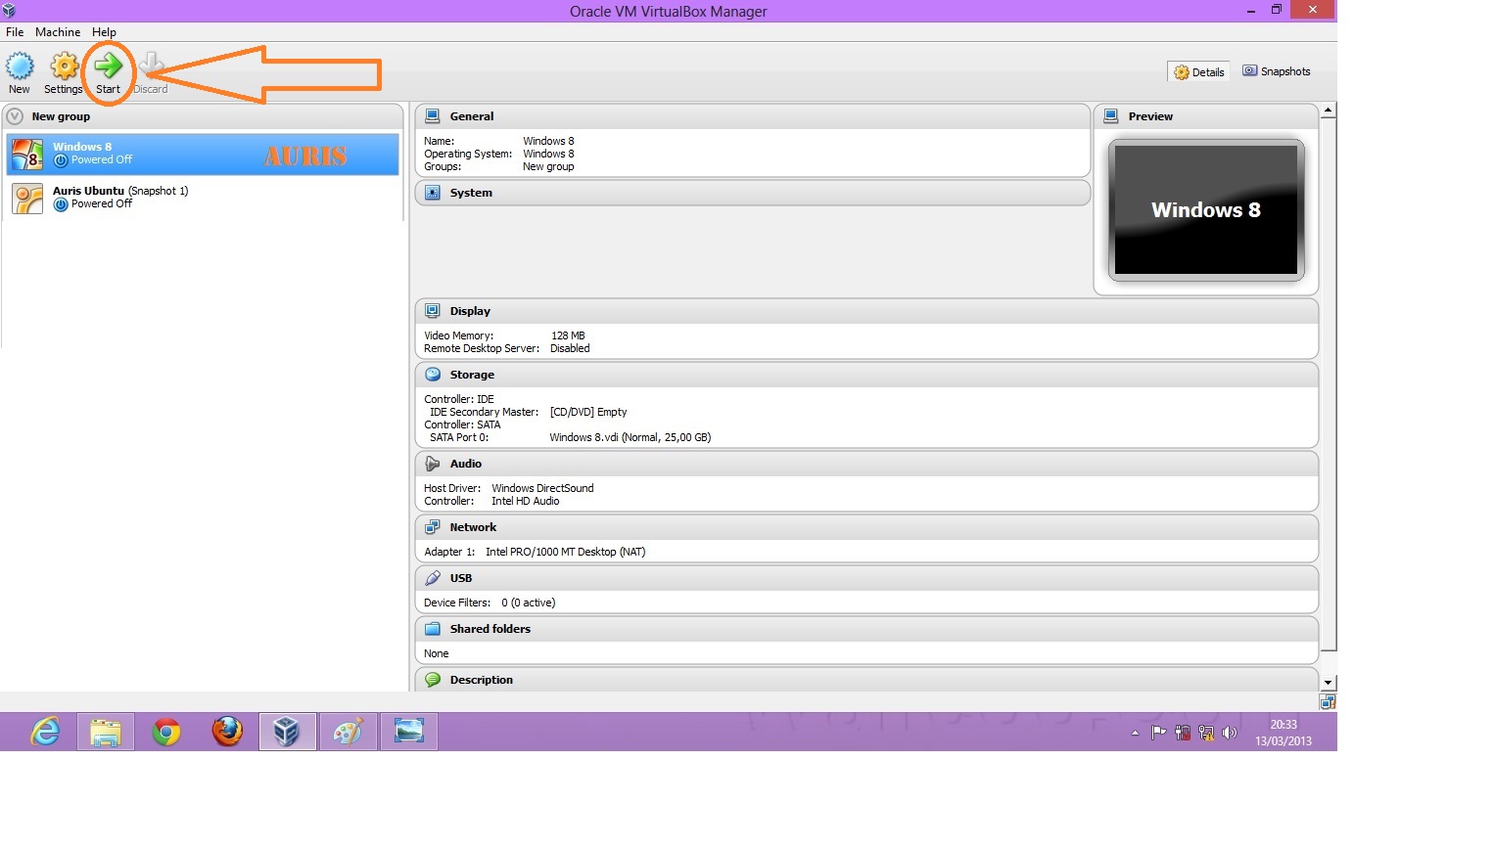Click the Windows 8.vdi storage entry
The height and width of the screenshot is (849, 1494).
pos(630,437)
